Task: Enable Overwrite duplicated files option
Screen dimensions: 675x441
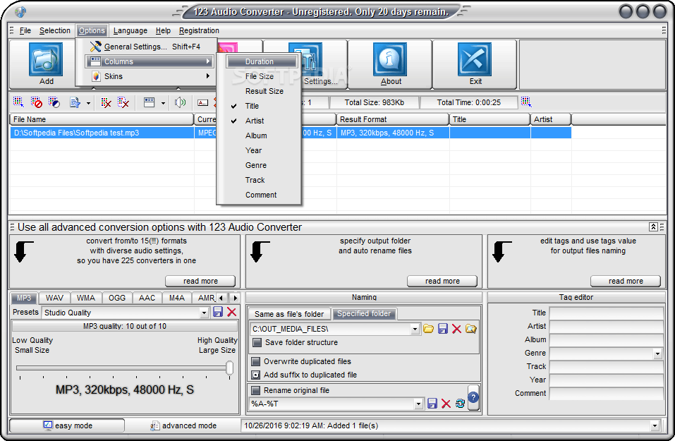Action: point(256,361)
